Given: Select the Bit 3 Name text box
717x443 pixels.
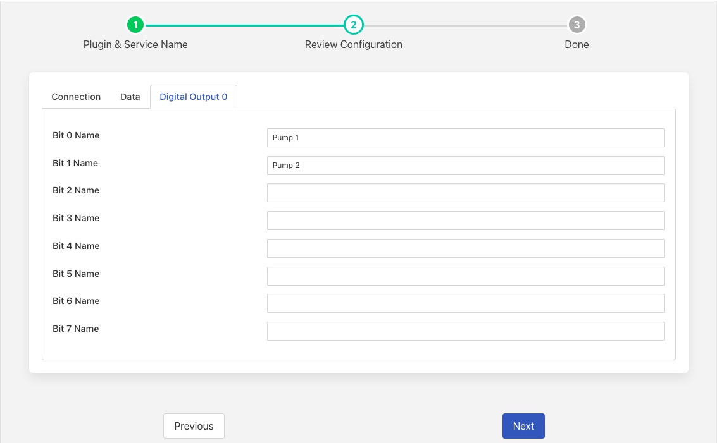Looking at the screenshot, I should click(465, 221).
